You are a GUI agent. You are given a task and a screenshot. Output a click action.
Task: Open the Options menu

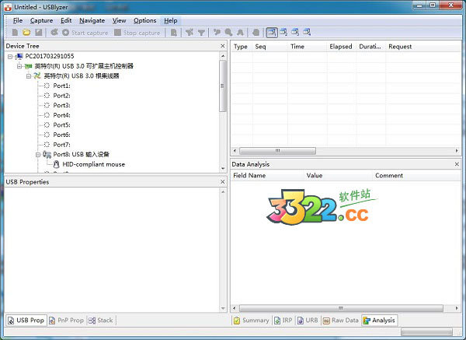click(144, 20)
